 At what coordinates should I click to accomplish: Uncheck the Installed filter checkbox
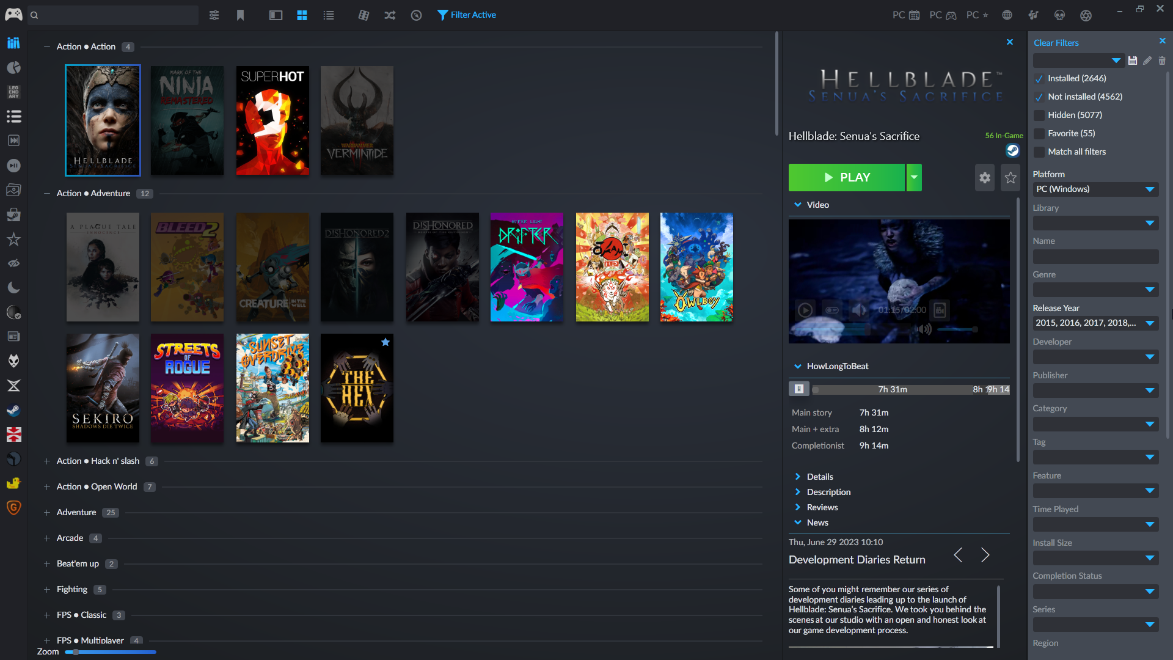click(1039, 79)
